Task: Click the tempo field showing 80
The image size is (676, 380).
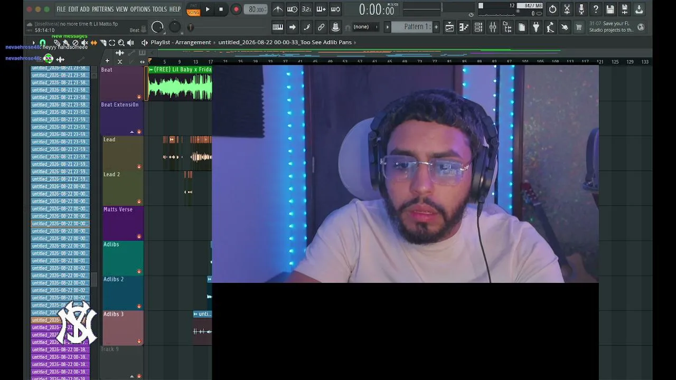Action: (x=256, y=9)
